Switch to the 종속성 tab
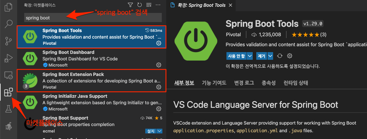 pyautogui.click(x=269, y=83)
